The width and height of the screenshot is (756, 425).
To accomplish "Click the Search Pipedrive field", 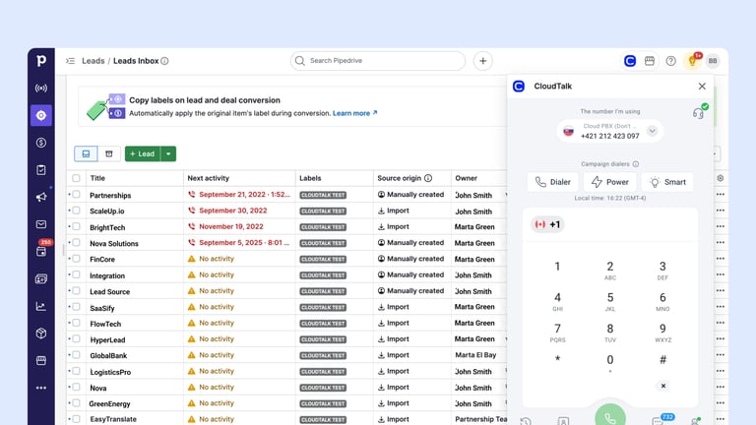I will tap(378, 61).
